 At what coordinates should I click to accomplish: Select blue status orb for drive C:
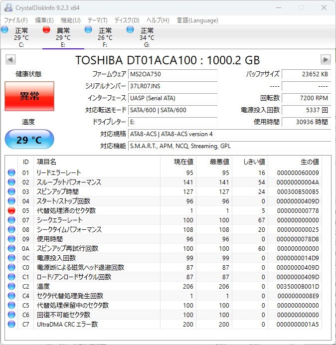click(x=4, y=29)
